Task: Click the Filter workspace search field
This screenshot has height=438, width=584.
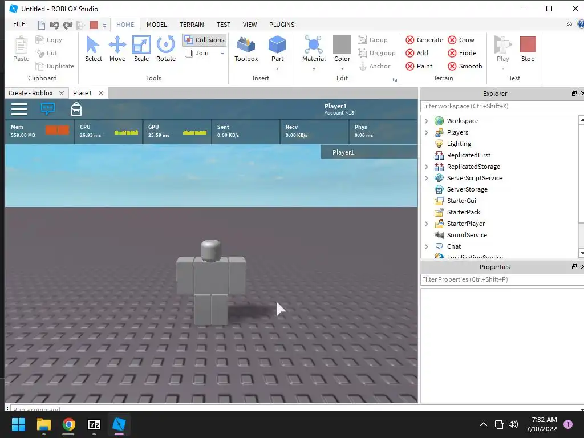Action: point(501,106)
